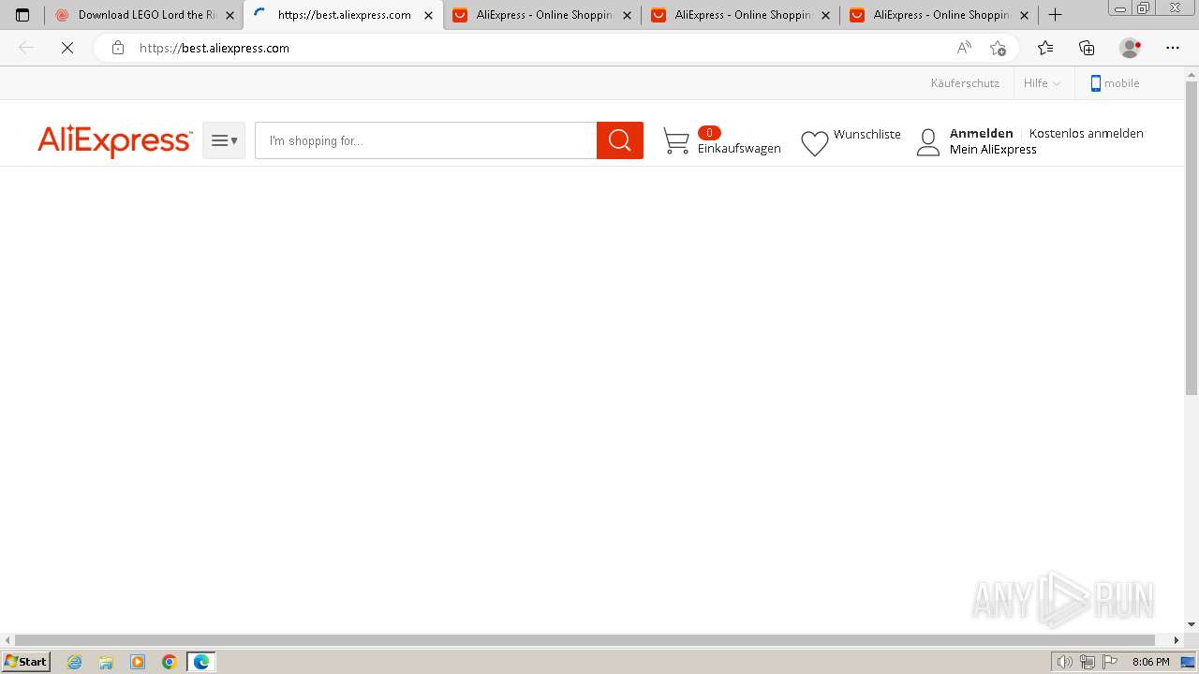Close the best.aliexpress.com tab
Screen dimensions: 1199x674
click(x=428, y=15)
